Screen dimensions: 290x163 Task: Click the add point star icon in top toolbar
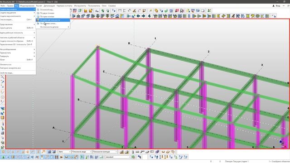150,11
